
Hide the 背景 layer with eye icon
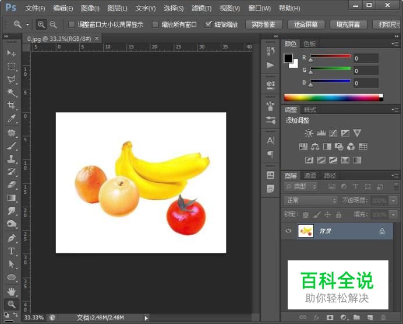coord(288,231)
